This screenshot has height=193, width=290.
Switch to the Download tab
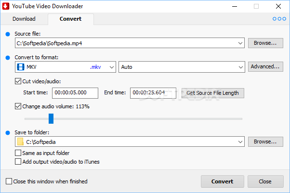tap(24, 19)
